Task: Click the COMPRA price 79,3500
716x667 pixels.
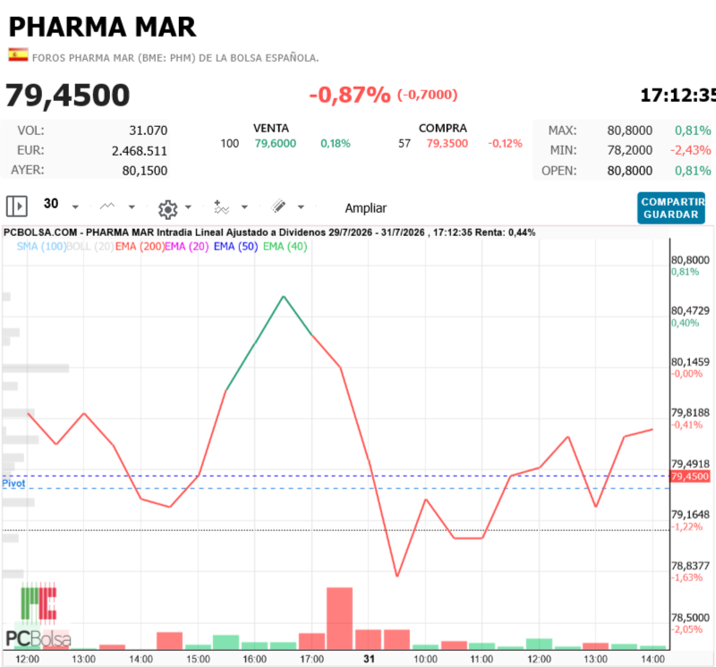Action: tap(447, 144)
